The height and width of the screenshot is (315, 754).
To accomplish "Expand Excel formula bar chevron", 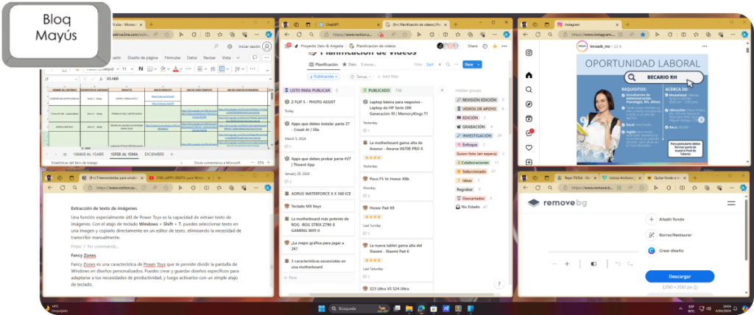I will coord(269,79).
